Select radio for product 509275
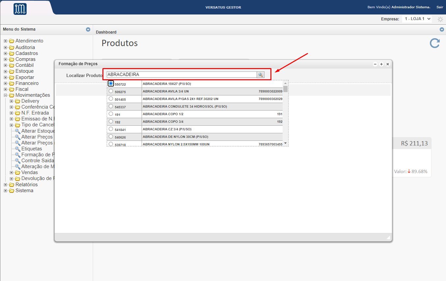This screenshot has height=281, width=446. click(x=111, y=91)
